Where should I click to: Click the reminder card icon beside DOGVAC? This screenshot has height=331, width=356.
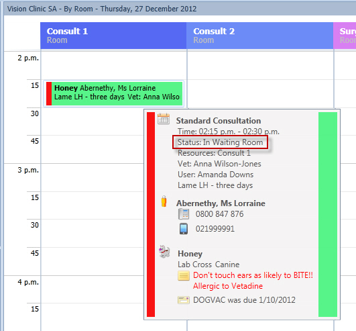point(184,300)
